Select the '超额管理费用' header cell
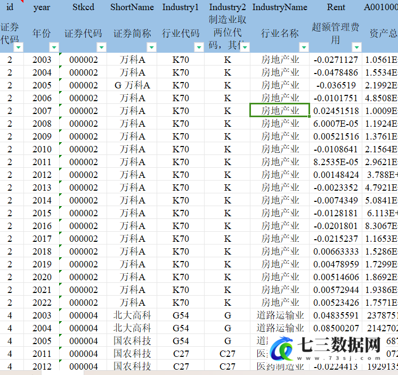The height and width of the screenshot is (375, 398). pos(336,33)
